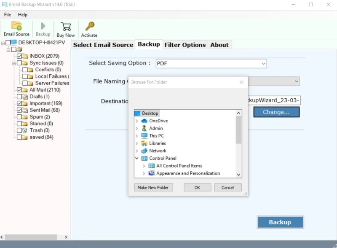Switch to the Filter Options tab
The height and width of the screenshot is (248, 337).
coord(185,45)
